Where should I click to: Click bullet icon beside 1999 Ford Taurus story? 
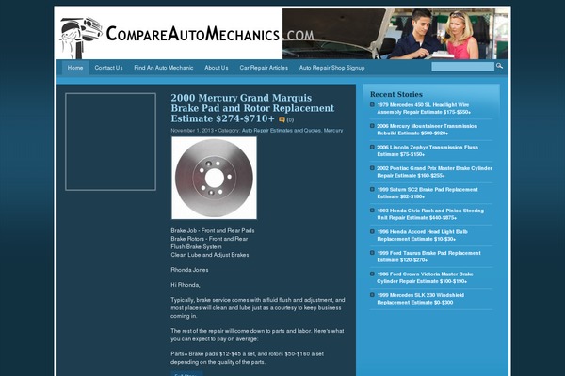(372, 253)
